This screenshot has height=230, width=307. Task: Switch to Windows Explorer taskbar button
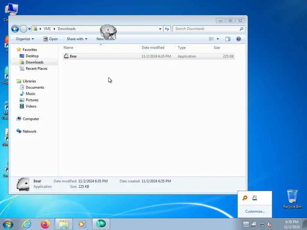click(x=64, y=224)
